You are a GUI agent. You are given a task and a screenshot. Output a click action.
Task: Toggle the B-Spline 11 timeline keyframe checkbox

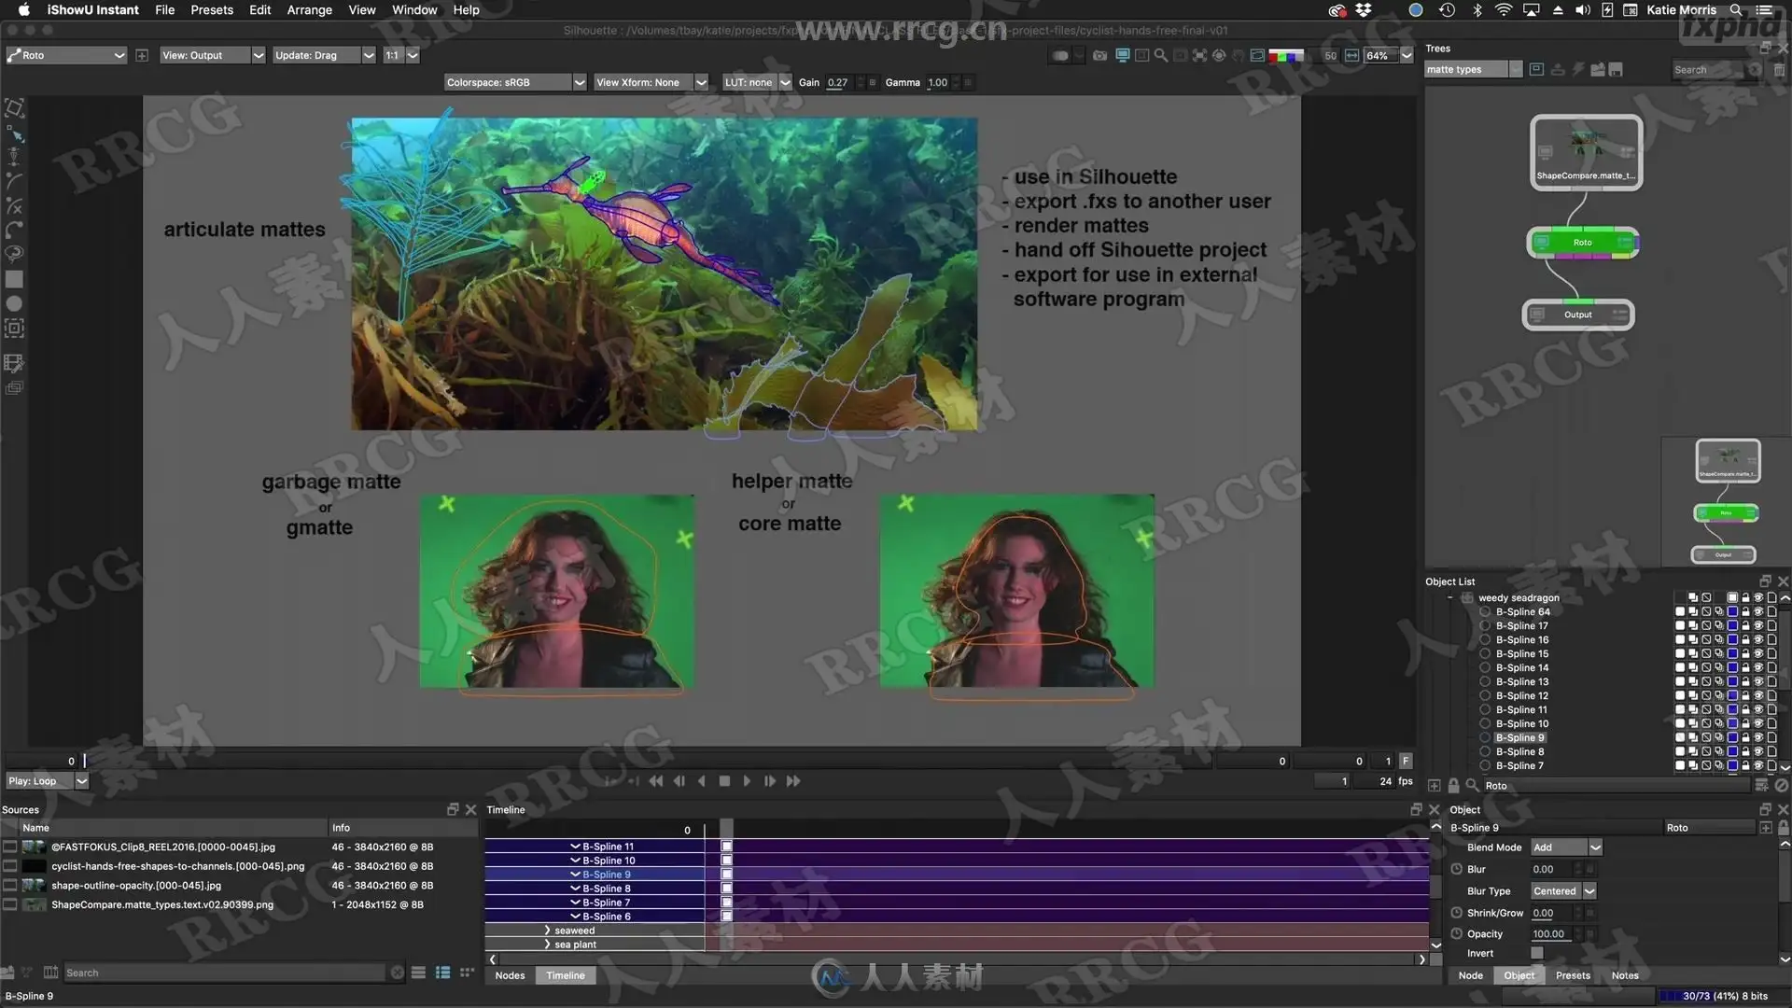pos(726,847)
